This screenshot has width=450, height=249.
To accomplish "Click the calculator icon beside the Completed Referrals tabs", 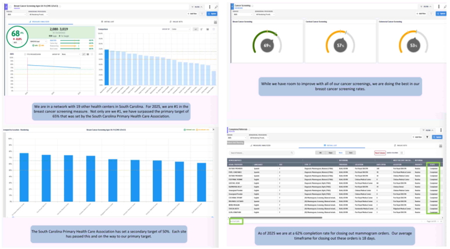I will coord(441,146).
